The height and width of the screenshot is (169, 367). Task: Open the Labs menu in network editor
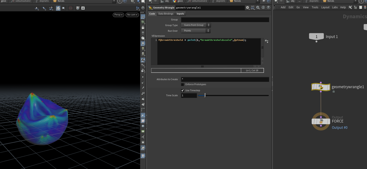tap(335, 7)
